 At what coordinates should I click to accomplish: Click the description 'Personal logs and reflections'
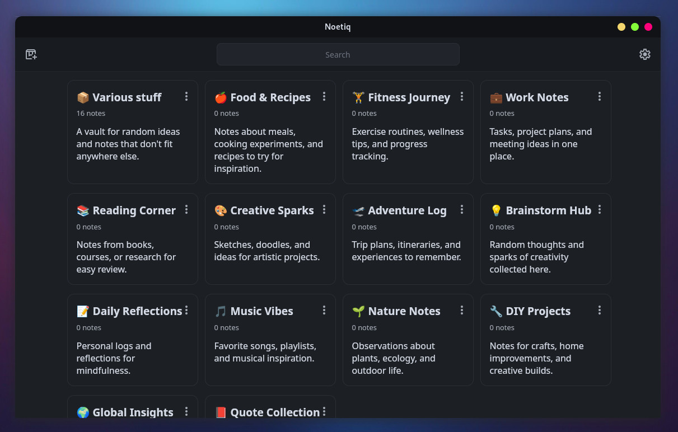click(x=114, y=358)
